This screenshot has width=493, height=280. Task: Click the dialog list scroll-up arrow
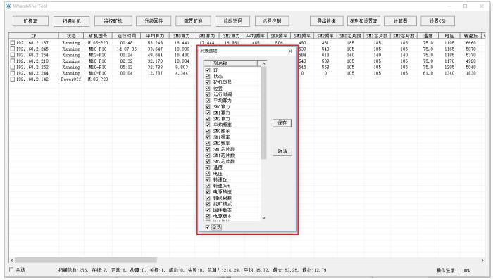pyautogui.click(x=264, y=63)
